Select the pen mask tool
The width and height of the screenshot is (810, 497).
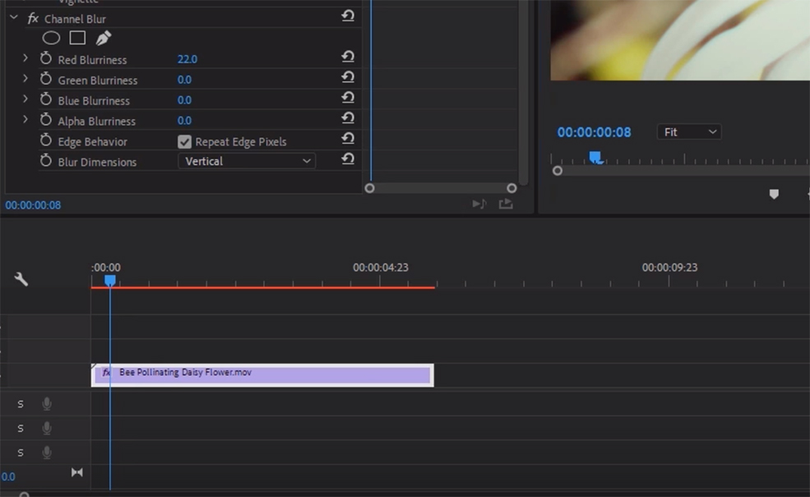(x=104, y=38)
